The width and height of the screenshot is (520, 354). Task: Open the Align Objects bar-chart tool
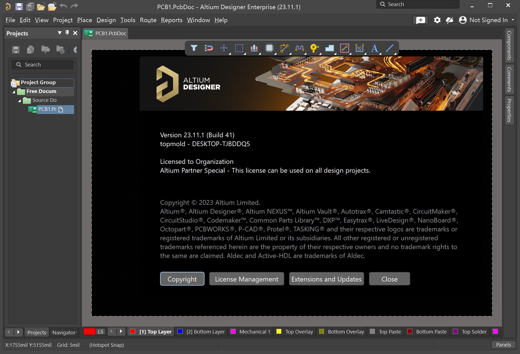pos(254,48)
